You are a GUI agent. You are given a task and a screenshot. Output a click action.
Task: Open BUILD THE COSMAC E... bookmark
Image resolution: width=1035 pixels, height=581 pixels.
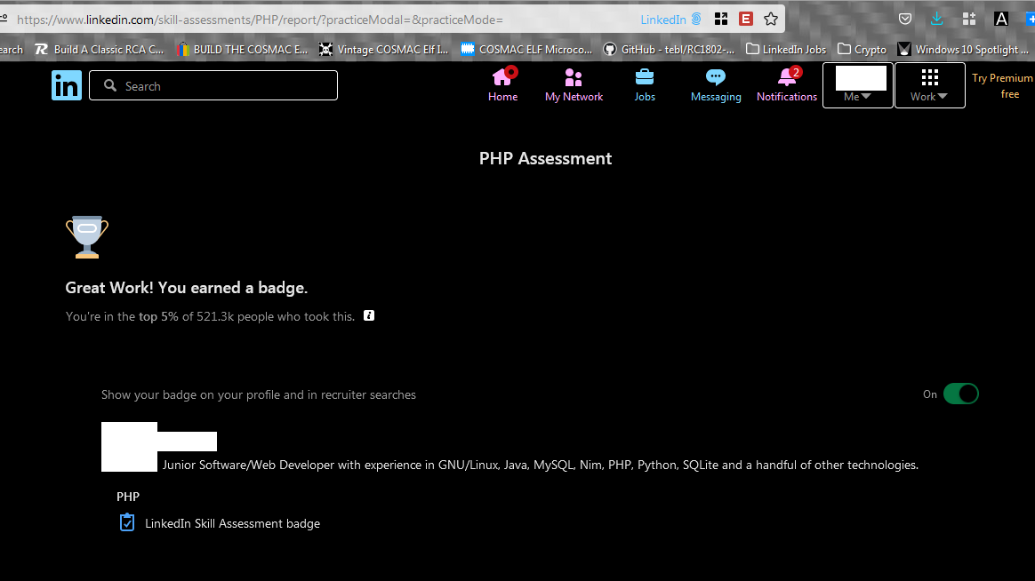tap(242, 50)
